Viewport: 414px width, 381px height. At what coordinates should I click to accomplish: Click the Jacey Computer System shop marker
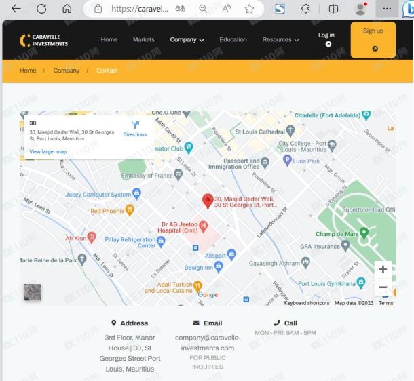pos(136,194)
